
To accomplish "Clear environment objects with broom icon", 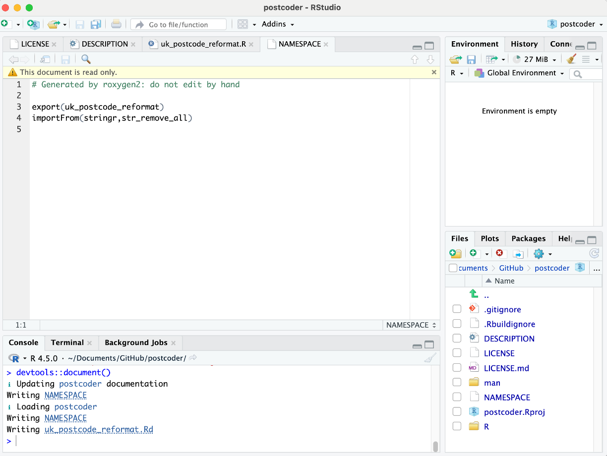I will (571, 59).
